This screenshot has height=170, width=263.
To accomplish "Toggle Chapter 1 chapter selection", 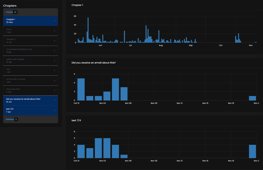I will point(30,21).
